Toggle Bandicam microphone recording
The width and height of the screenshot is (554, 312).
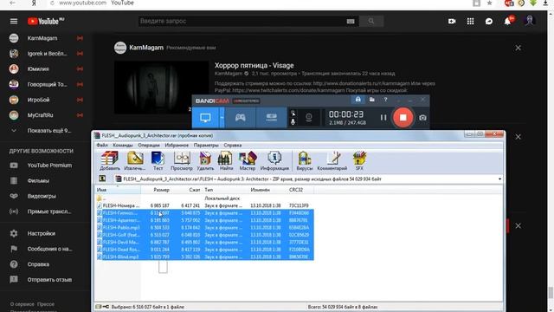(293, 122)
